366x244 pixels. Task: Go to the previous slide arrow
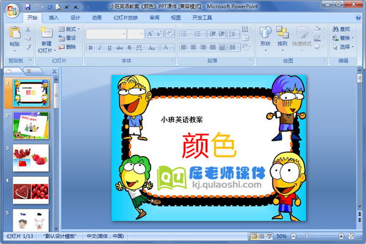click(360, 214)
